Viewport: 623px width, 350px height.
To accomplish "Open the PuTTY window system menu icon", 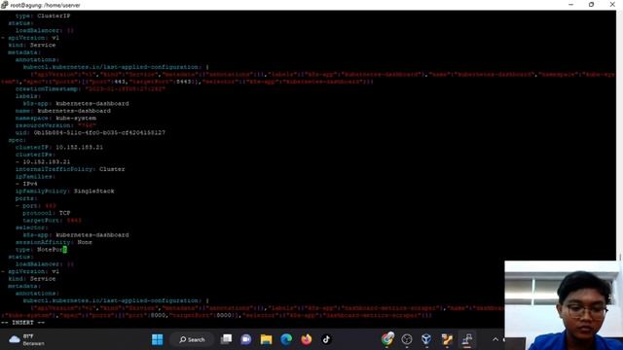I will point(4,5).
